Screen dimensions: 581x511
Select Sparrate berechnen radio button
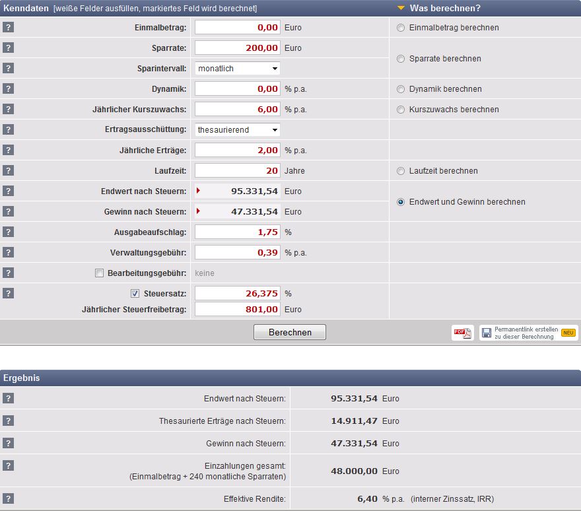401,59
